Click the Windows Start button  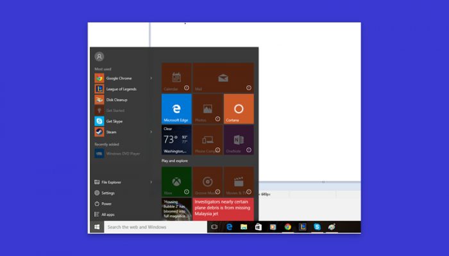(97, 227)
